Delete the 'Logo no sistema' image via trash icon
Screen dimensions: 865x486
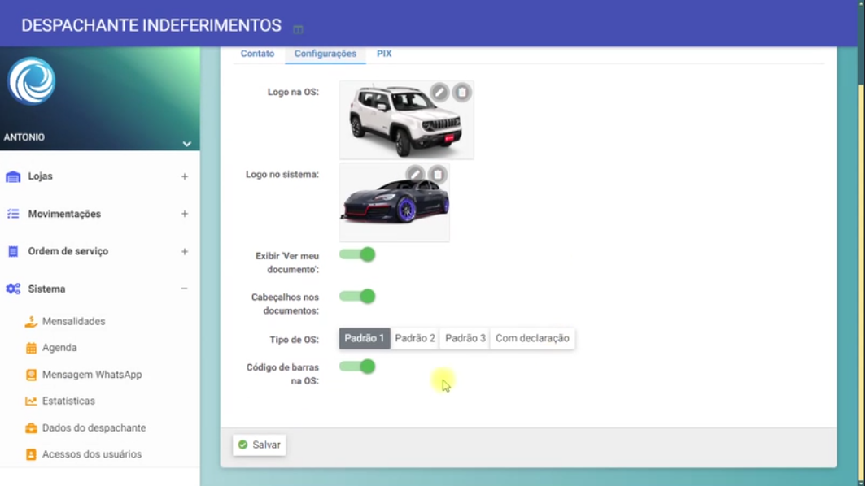[438, 174]
